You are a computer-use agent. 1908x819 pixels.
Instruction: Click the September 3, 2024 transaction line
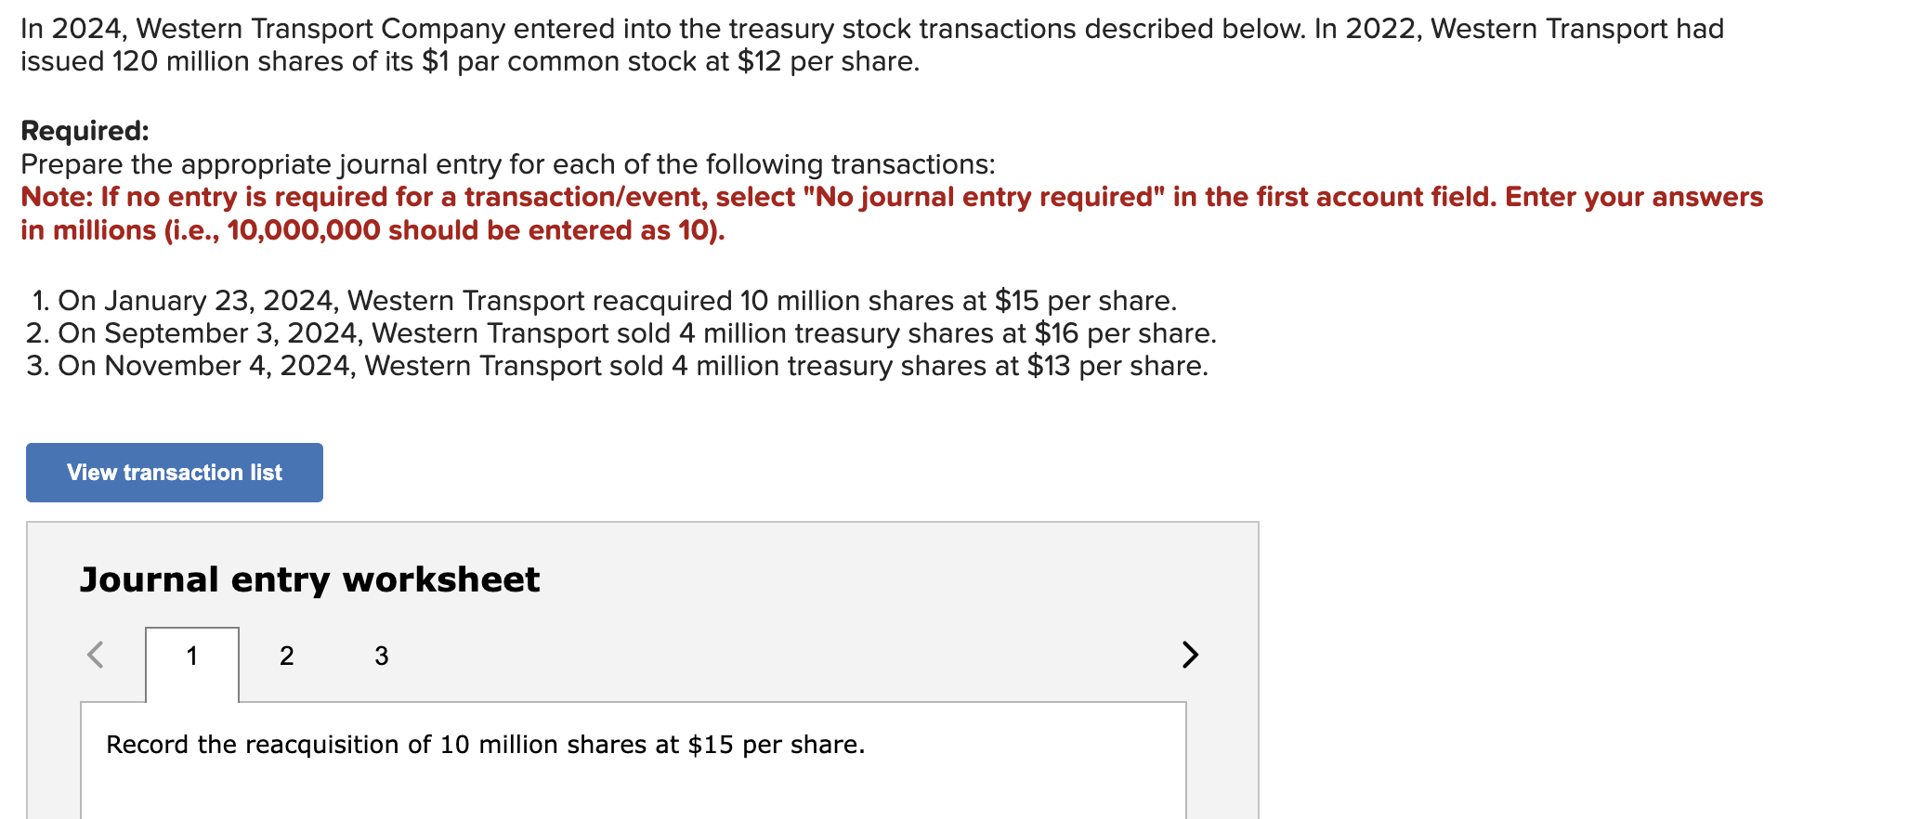tap(621, 333)
